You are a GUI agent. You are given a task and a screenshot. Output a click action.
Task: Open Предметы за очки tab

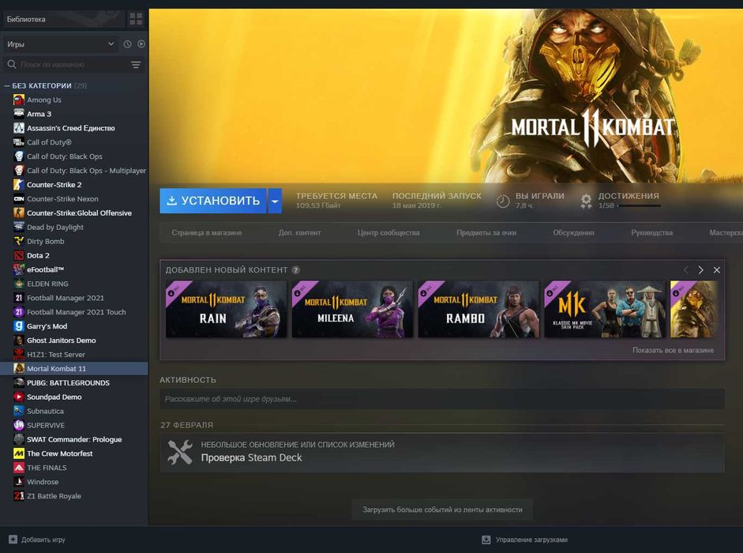pyautogui.click(x=486, y=233)
